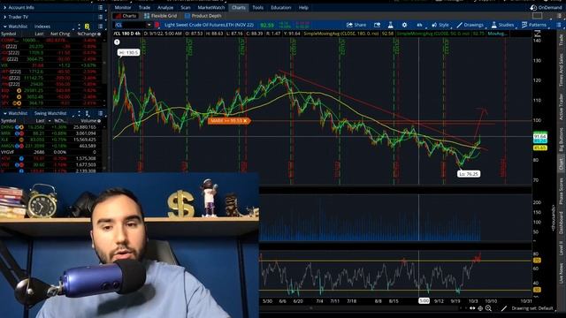Open the Share chart button

click(356, 25)
